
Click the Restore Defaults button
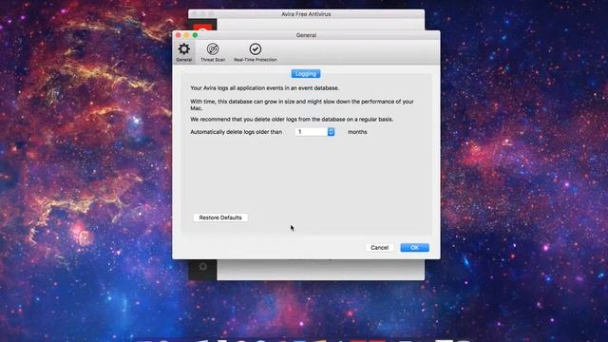click(x=220, y=218)
